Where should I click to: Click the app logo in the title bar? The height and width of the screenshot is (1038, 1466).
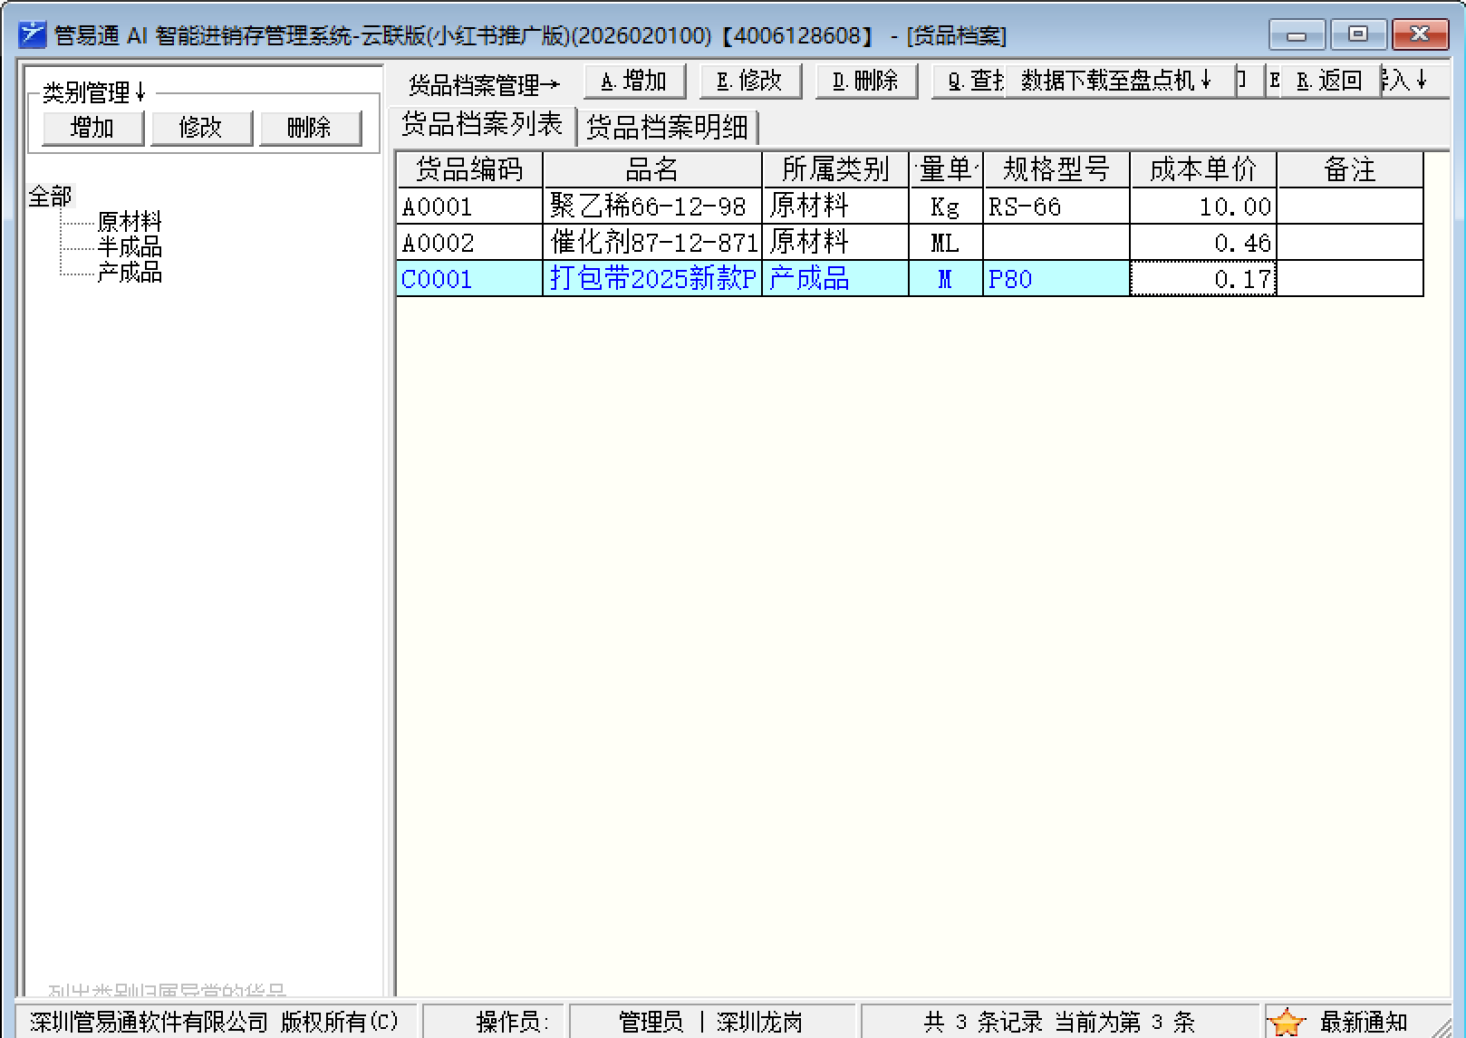(x=32, y=35)
